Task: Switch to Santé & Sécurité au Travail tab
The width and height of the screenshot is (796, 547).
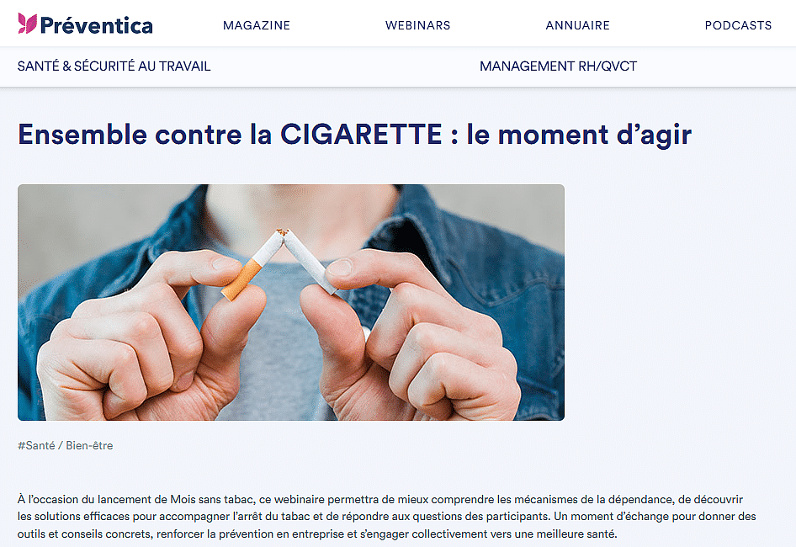Action: [114, 66]
